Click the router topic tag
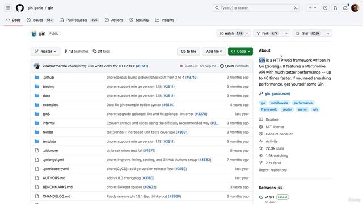 coord(287,109)
